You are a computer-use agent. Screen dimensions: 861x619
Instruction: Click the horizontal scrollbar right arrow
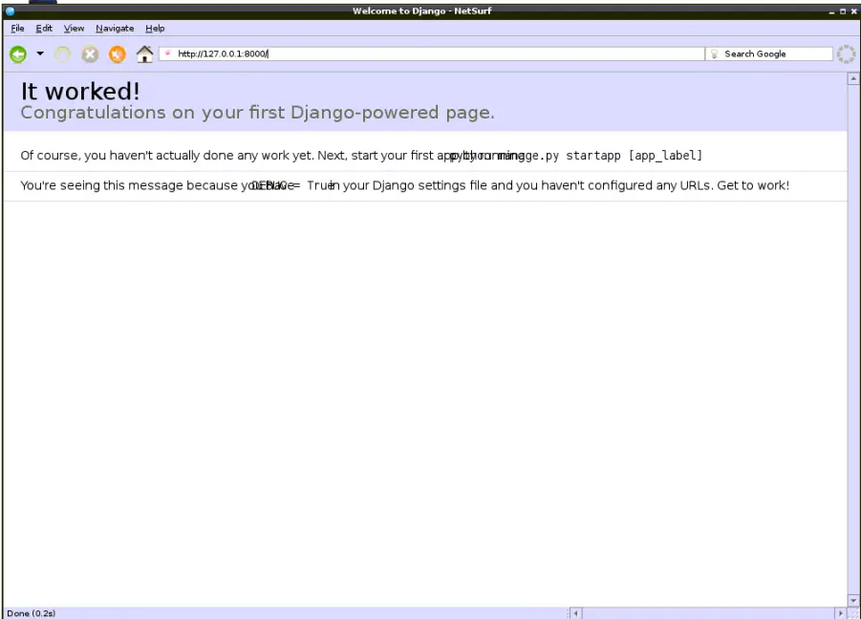tap(841, 613)
